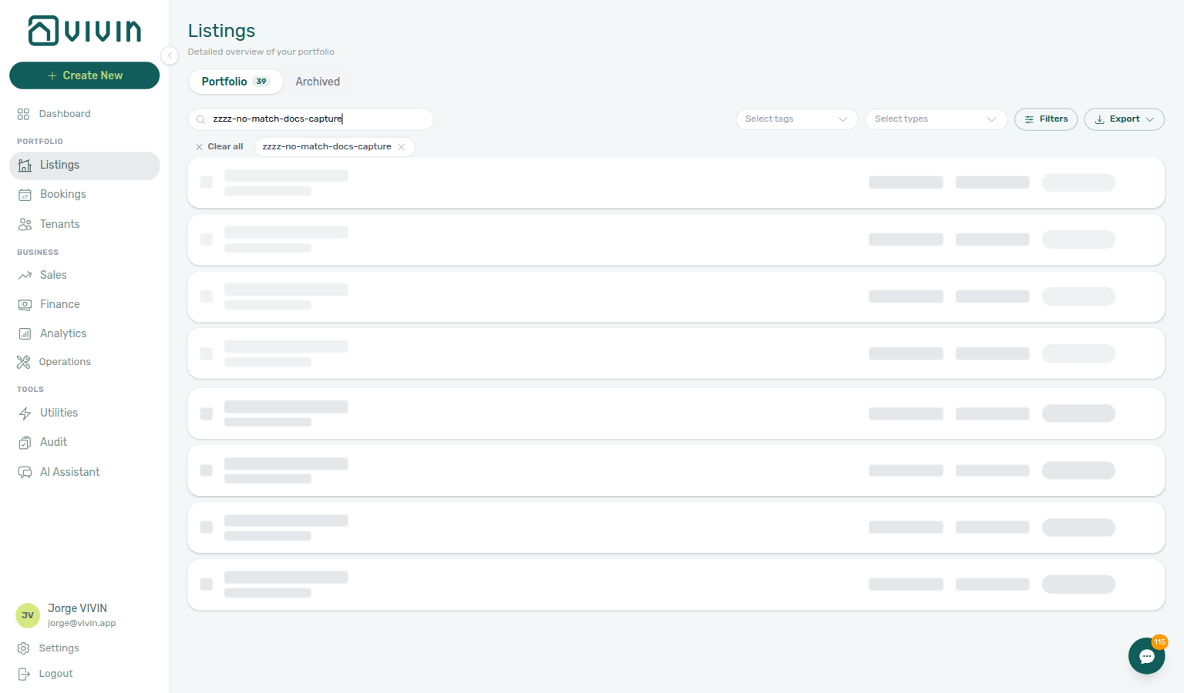Click the Logout door icon
1184x693 pixels.
pos(24,674)
